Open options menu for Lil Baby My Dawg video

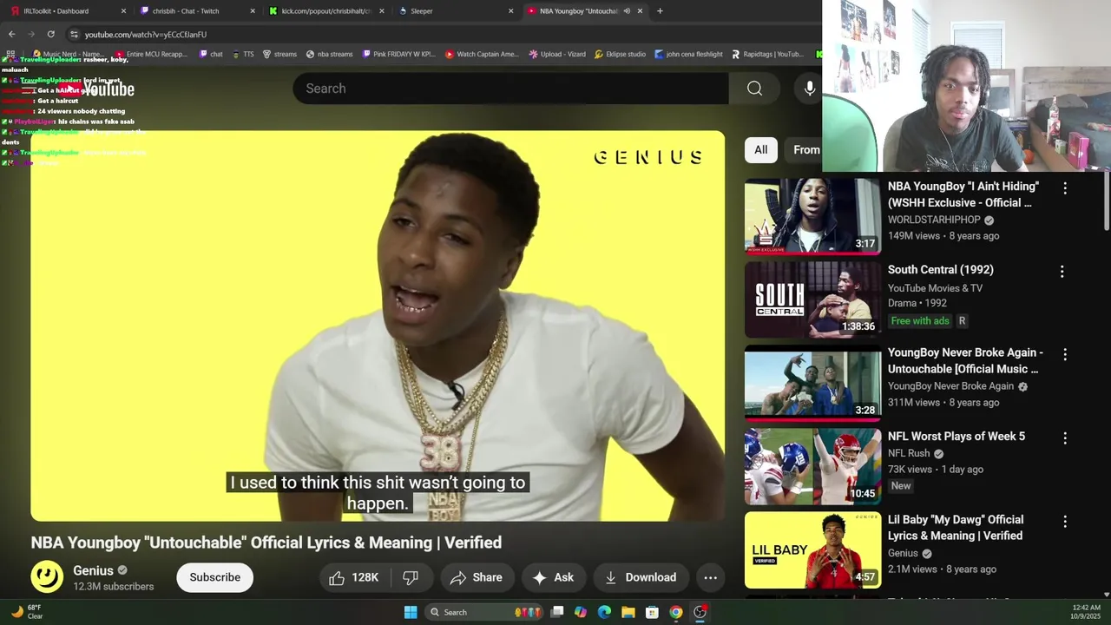[x=1065, y=522]
